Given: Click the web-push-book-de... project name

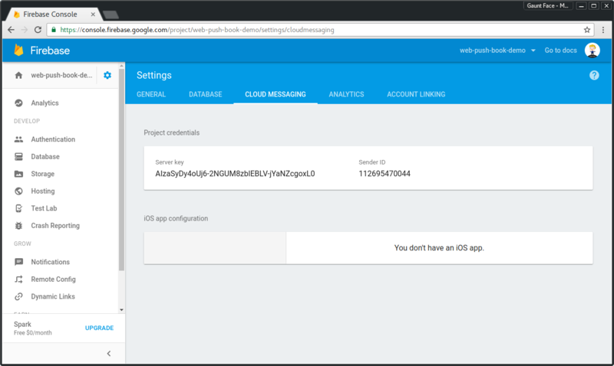Looking at the screenshot, I should [61, 75].
